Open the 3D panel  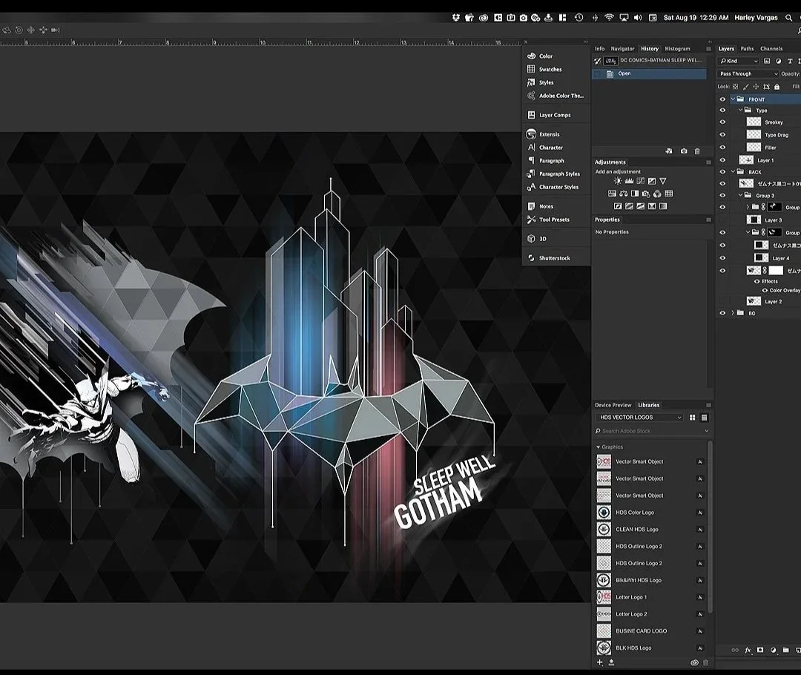pos(536,239)
